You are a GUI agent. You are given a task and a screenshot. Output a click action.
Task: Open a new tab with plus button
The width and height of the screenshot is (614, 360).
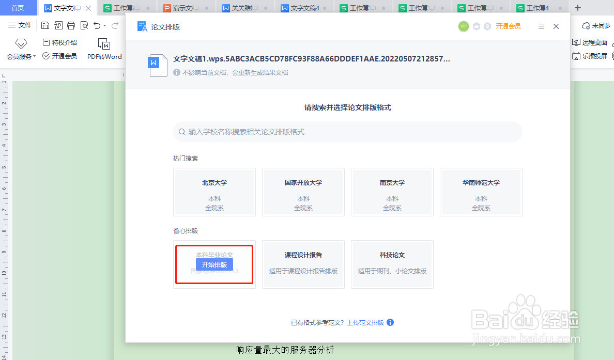tap(578, 8)
